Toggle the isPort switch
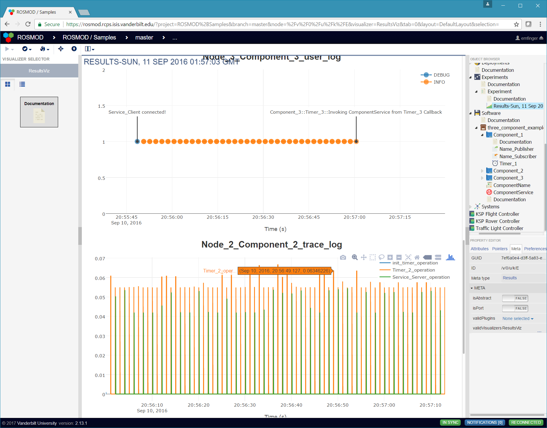This screenshot has height=428, width=547. (515, 308)
